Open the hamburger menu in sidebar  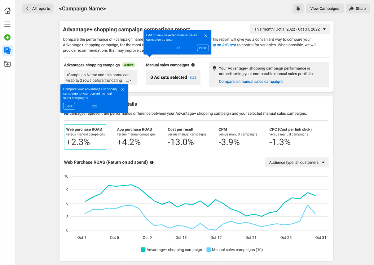tap(7, 24)
